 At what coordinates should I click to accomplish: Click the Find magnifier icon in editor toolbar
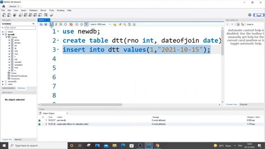(x=125, y=24)
